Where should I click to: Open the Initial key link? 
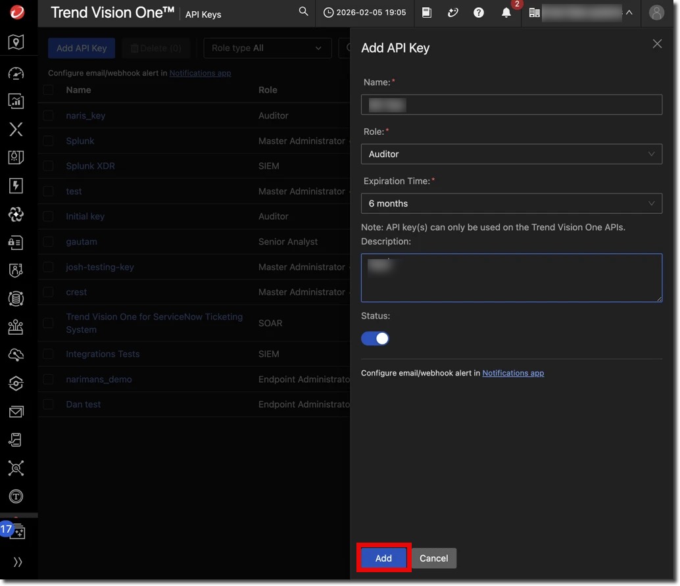point(85,216)
